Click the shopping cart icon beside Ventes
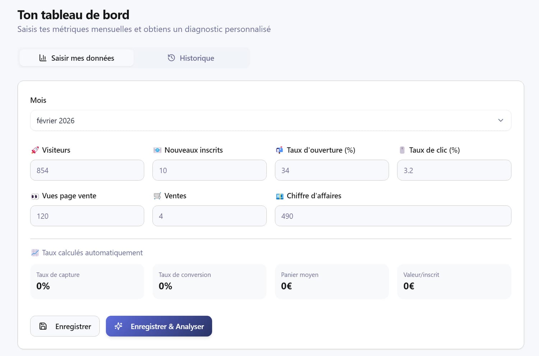Image resolution: width=539 pixels, height=356 pixels. click(157, 196)
